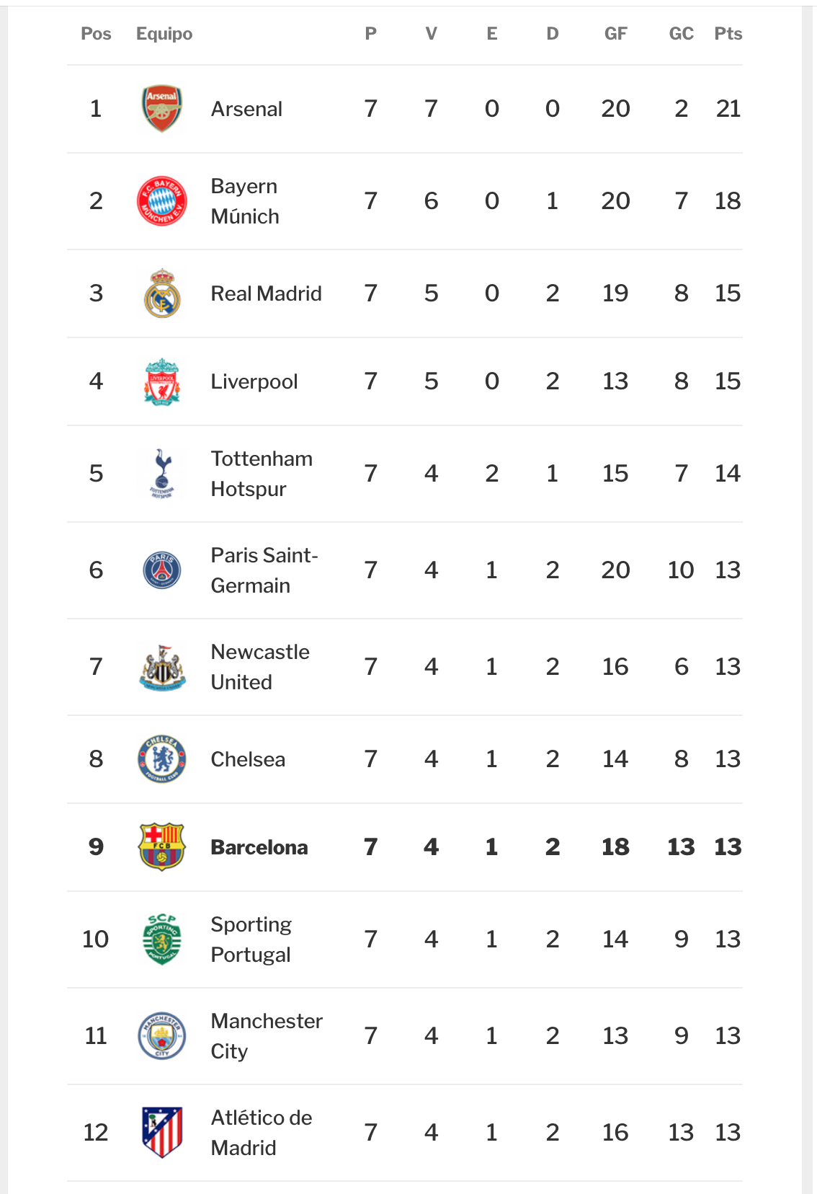Click the Equipo column header

tap(164, 34)
